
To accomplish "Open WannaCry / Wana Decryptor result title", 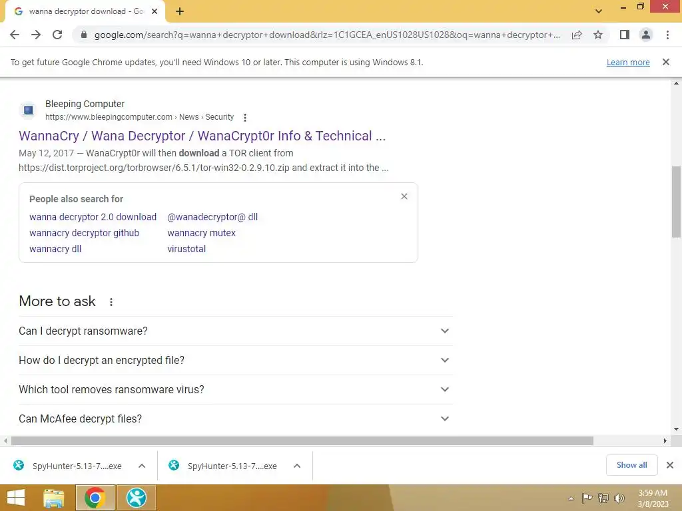I will coord(202,136).
